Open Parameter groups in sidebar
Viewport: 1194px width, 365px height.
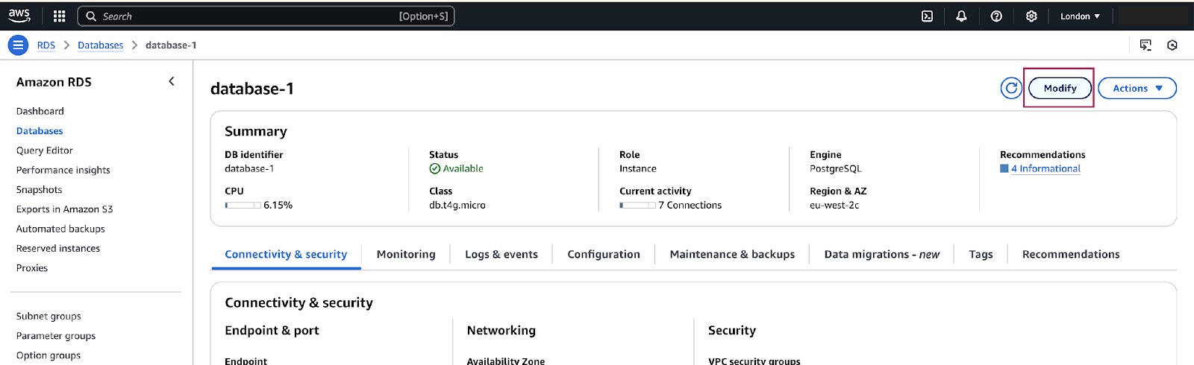tap(56, 336)
